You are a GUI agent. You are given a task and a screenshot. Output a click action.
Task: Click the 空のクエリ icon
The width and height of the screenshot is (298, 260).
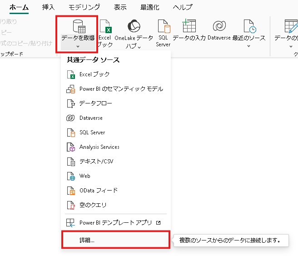click(x=71, y=205)
